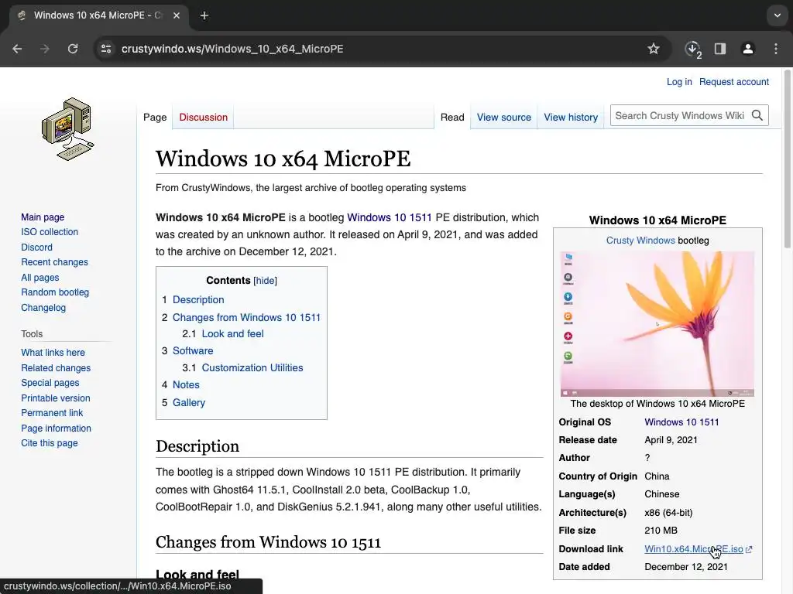Open Crusty Windows link in infobox

640,241
